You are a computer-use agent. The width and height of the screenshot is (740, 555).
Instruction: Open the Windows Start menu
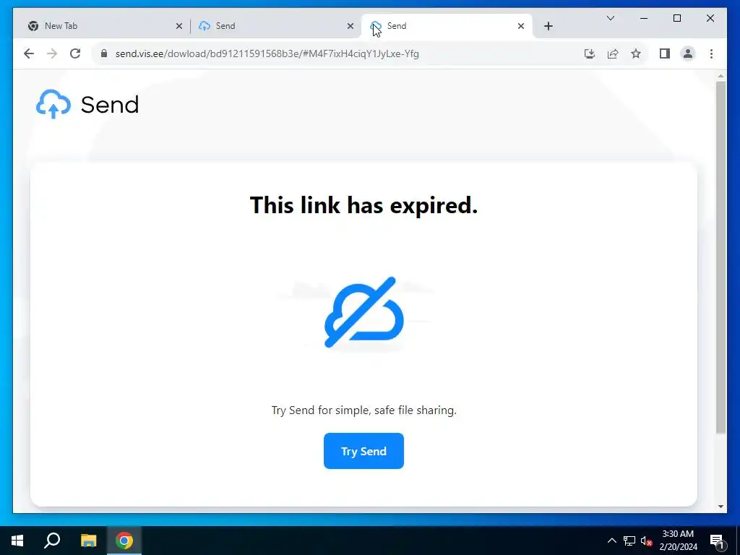17,541
